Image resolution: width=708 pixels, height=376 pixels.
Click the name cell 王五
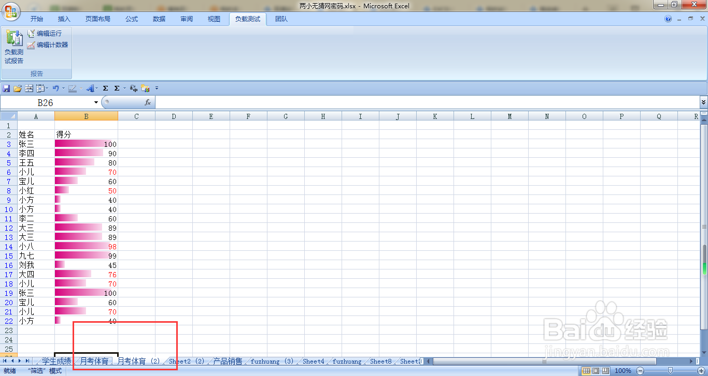tap(36, 162)
